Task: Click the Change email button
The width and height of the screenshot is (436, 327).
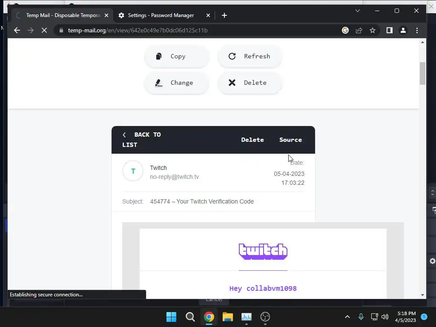Action: coord(177,83)
